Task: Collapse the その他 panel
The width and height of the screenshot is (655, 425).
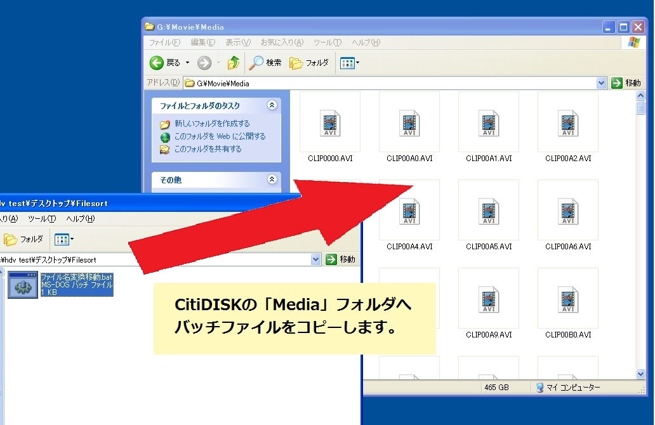Action: tap(272, 180)
